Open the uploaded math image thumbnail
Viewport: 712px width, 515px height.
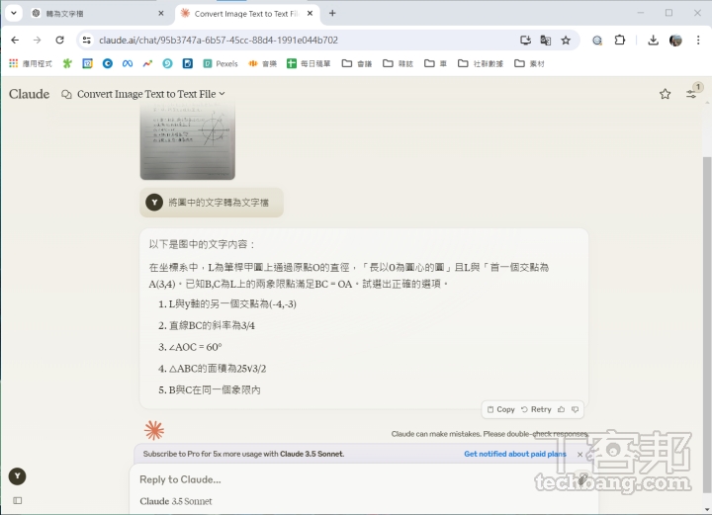188,141
